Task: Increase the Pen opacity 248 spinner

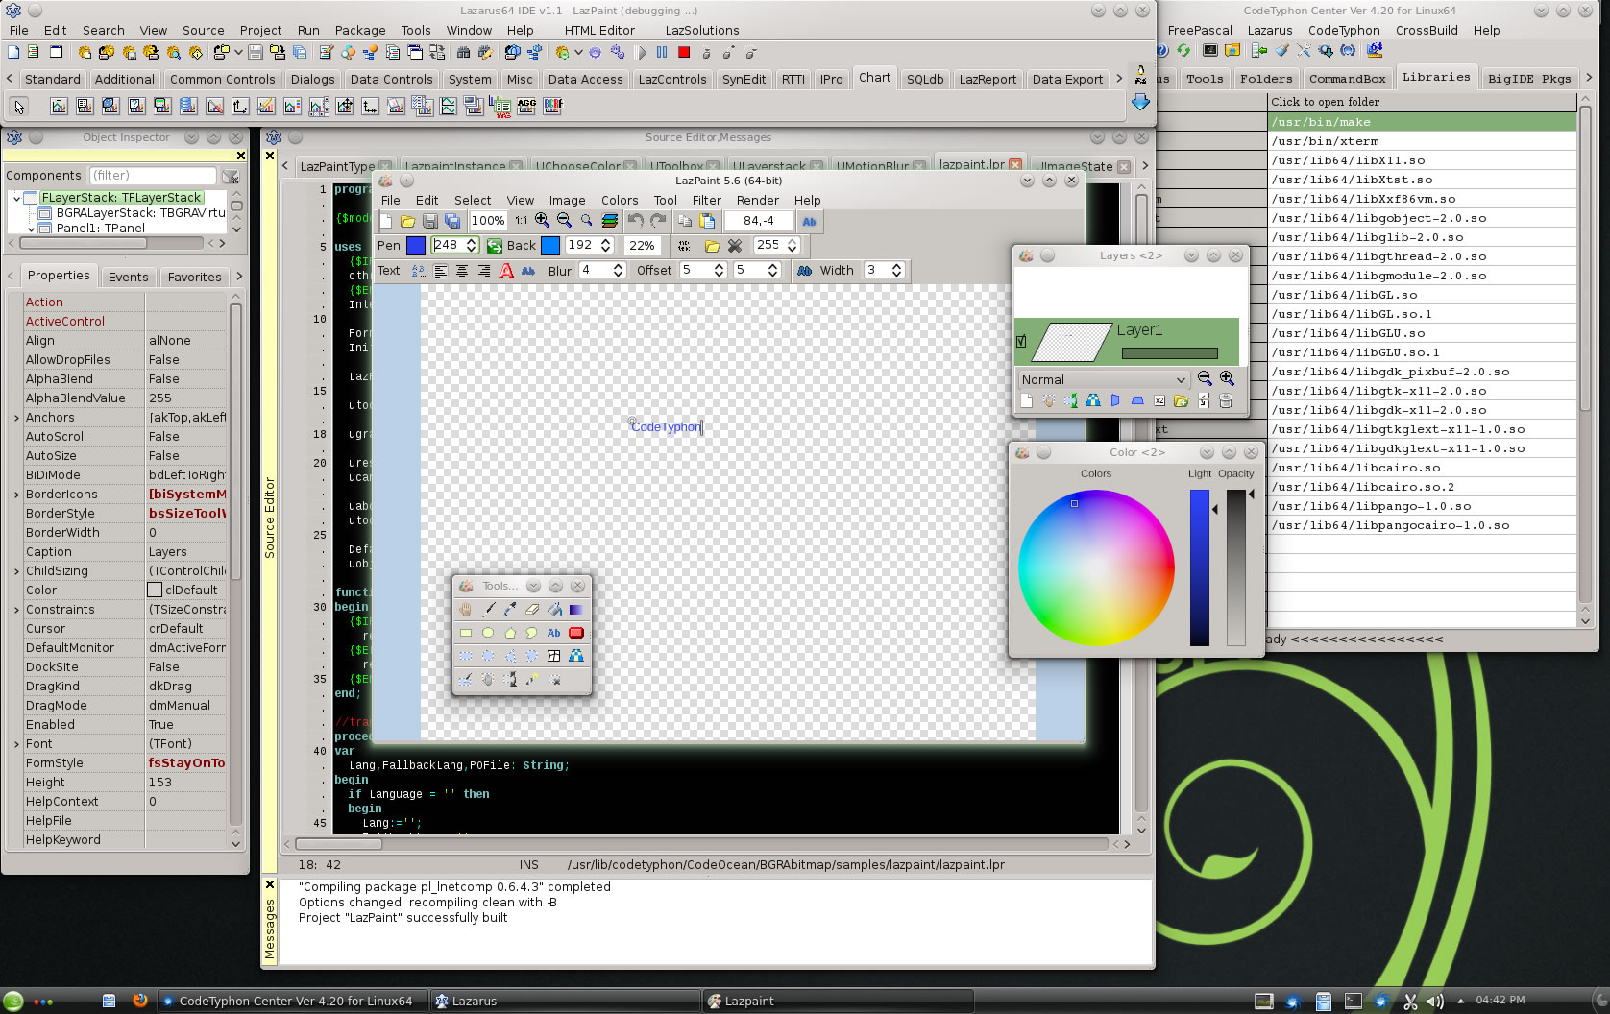Action: coord(472,241)
